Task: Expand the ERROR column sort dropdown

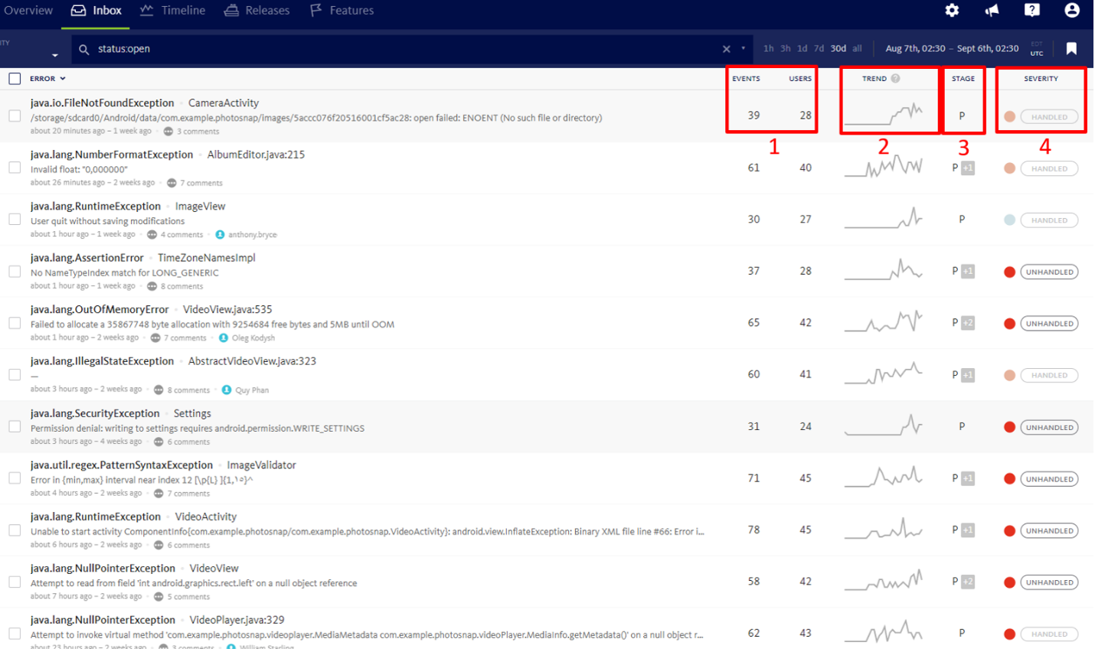Action: [x=63, y=79]
